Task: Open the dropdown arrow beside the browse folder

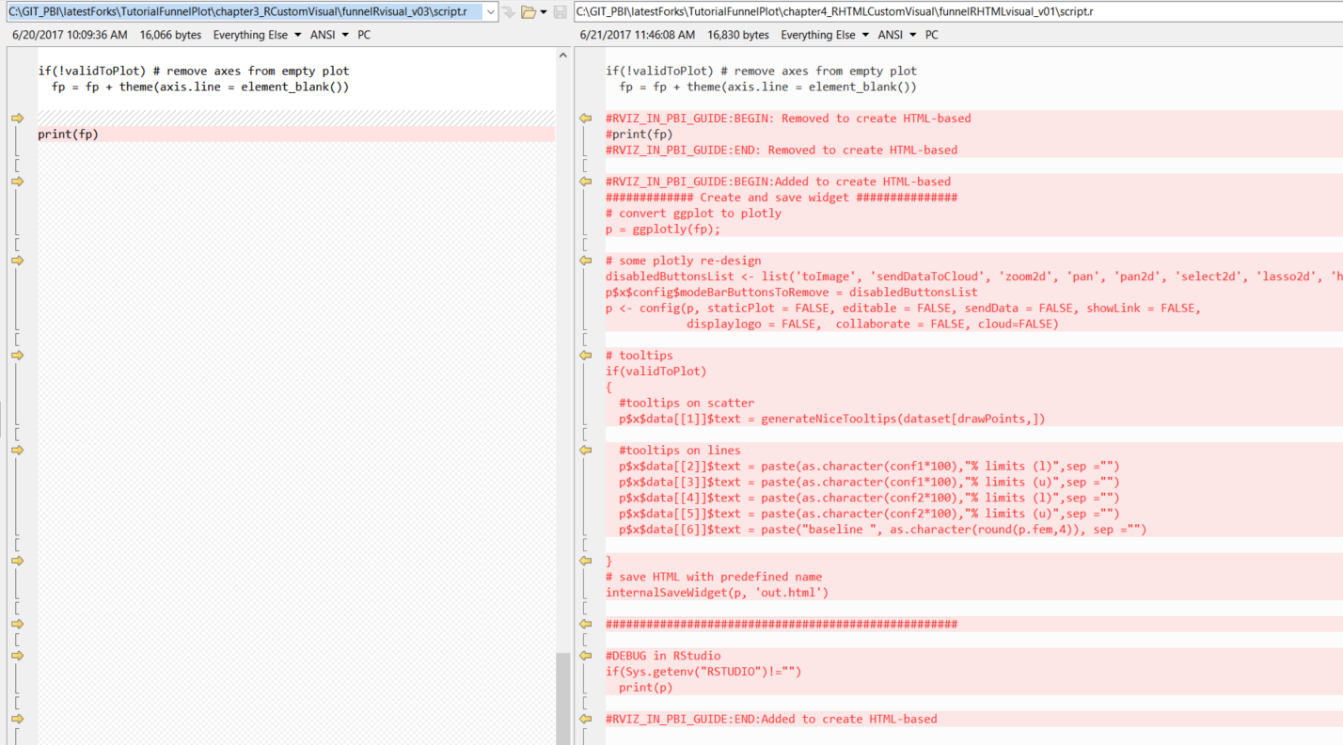Action: click(x=544, y=12)
